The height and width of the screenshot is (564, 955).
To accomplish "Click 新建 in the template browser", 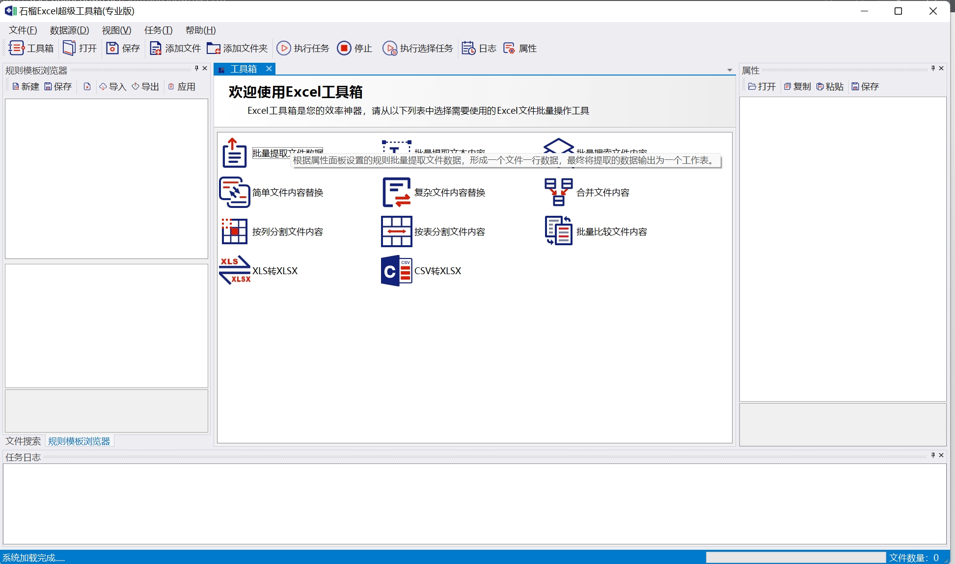I will tap(26, 87).
